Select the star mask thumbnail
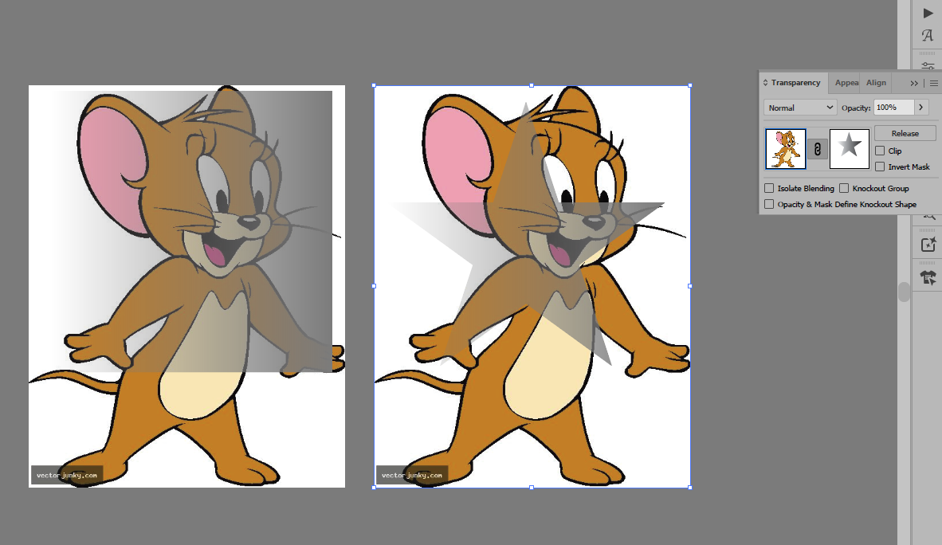This screenshot has width=942, height=545. (849, 149)
